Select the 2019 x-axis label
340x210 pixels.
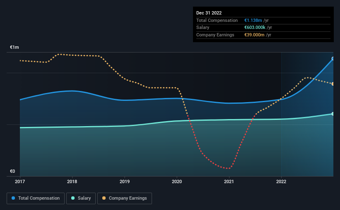coord(125,181)
